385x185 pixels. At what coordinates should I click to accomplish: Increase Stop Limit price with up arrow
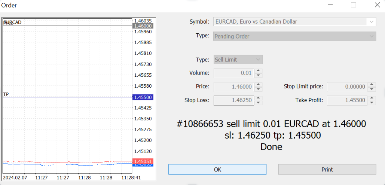(372, 85)
